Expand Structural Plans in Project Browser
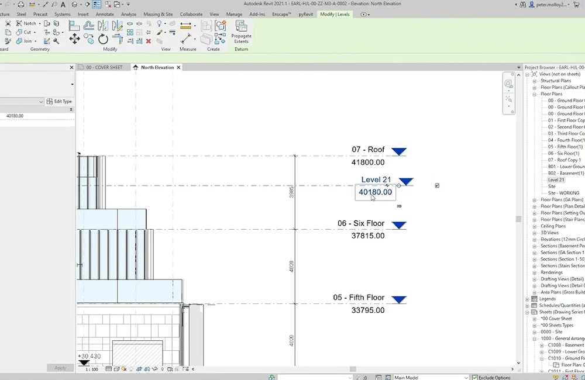The width and height of the screenshot is (585, 380). 534,81
